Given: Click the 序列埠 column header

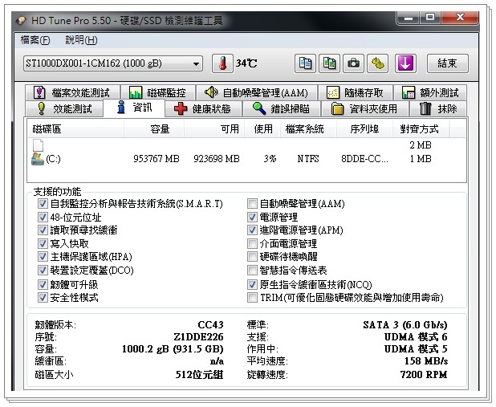Looking at the screenshot, I should click(x=364, y=128).
